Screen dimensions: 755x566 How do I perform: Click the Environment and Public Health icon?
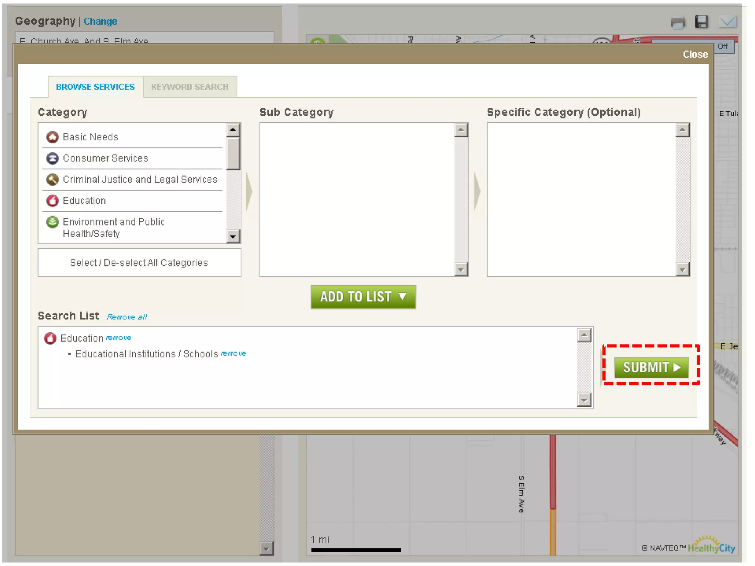click(x=52, y=222)
